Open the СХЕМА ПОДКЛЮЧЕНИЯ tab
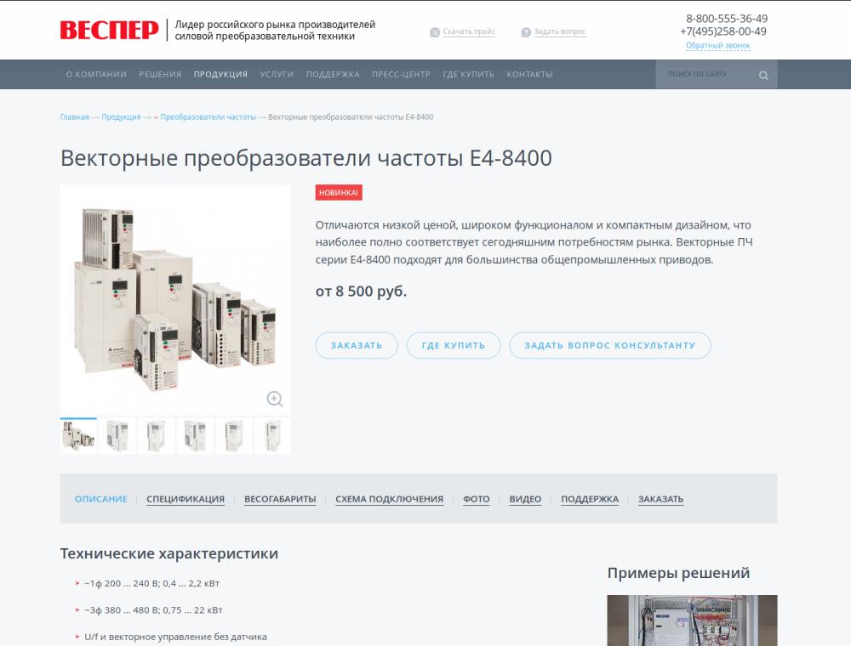 click(389, 499)
